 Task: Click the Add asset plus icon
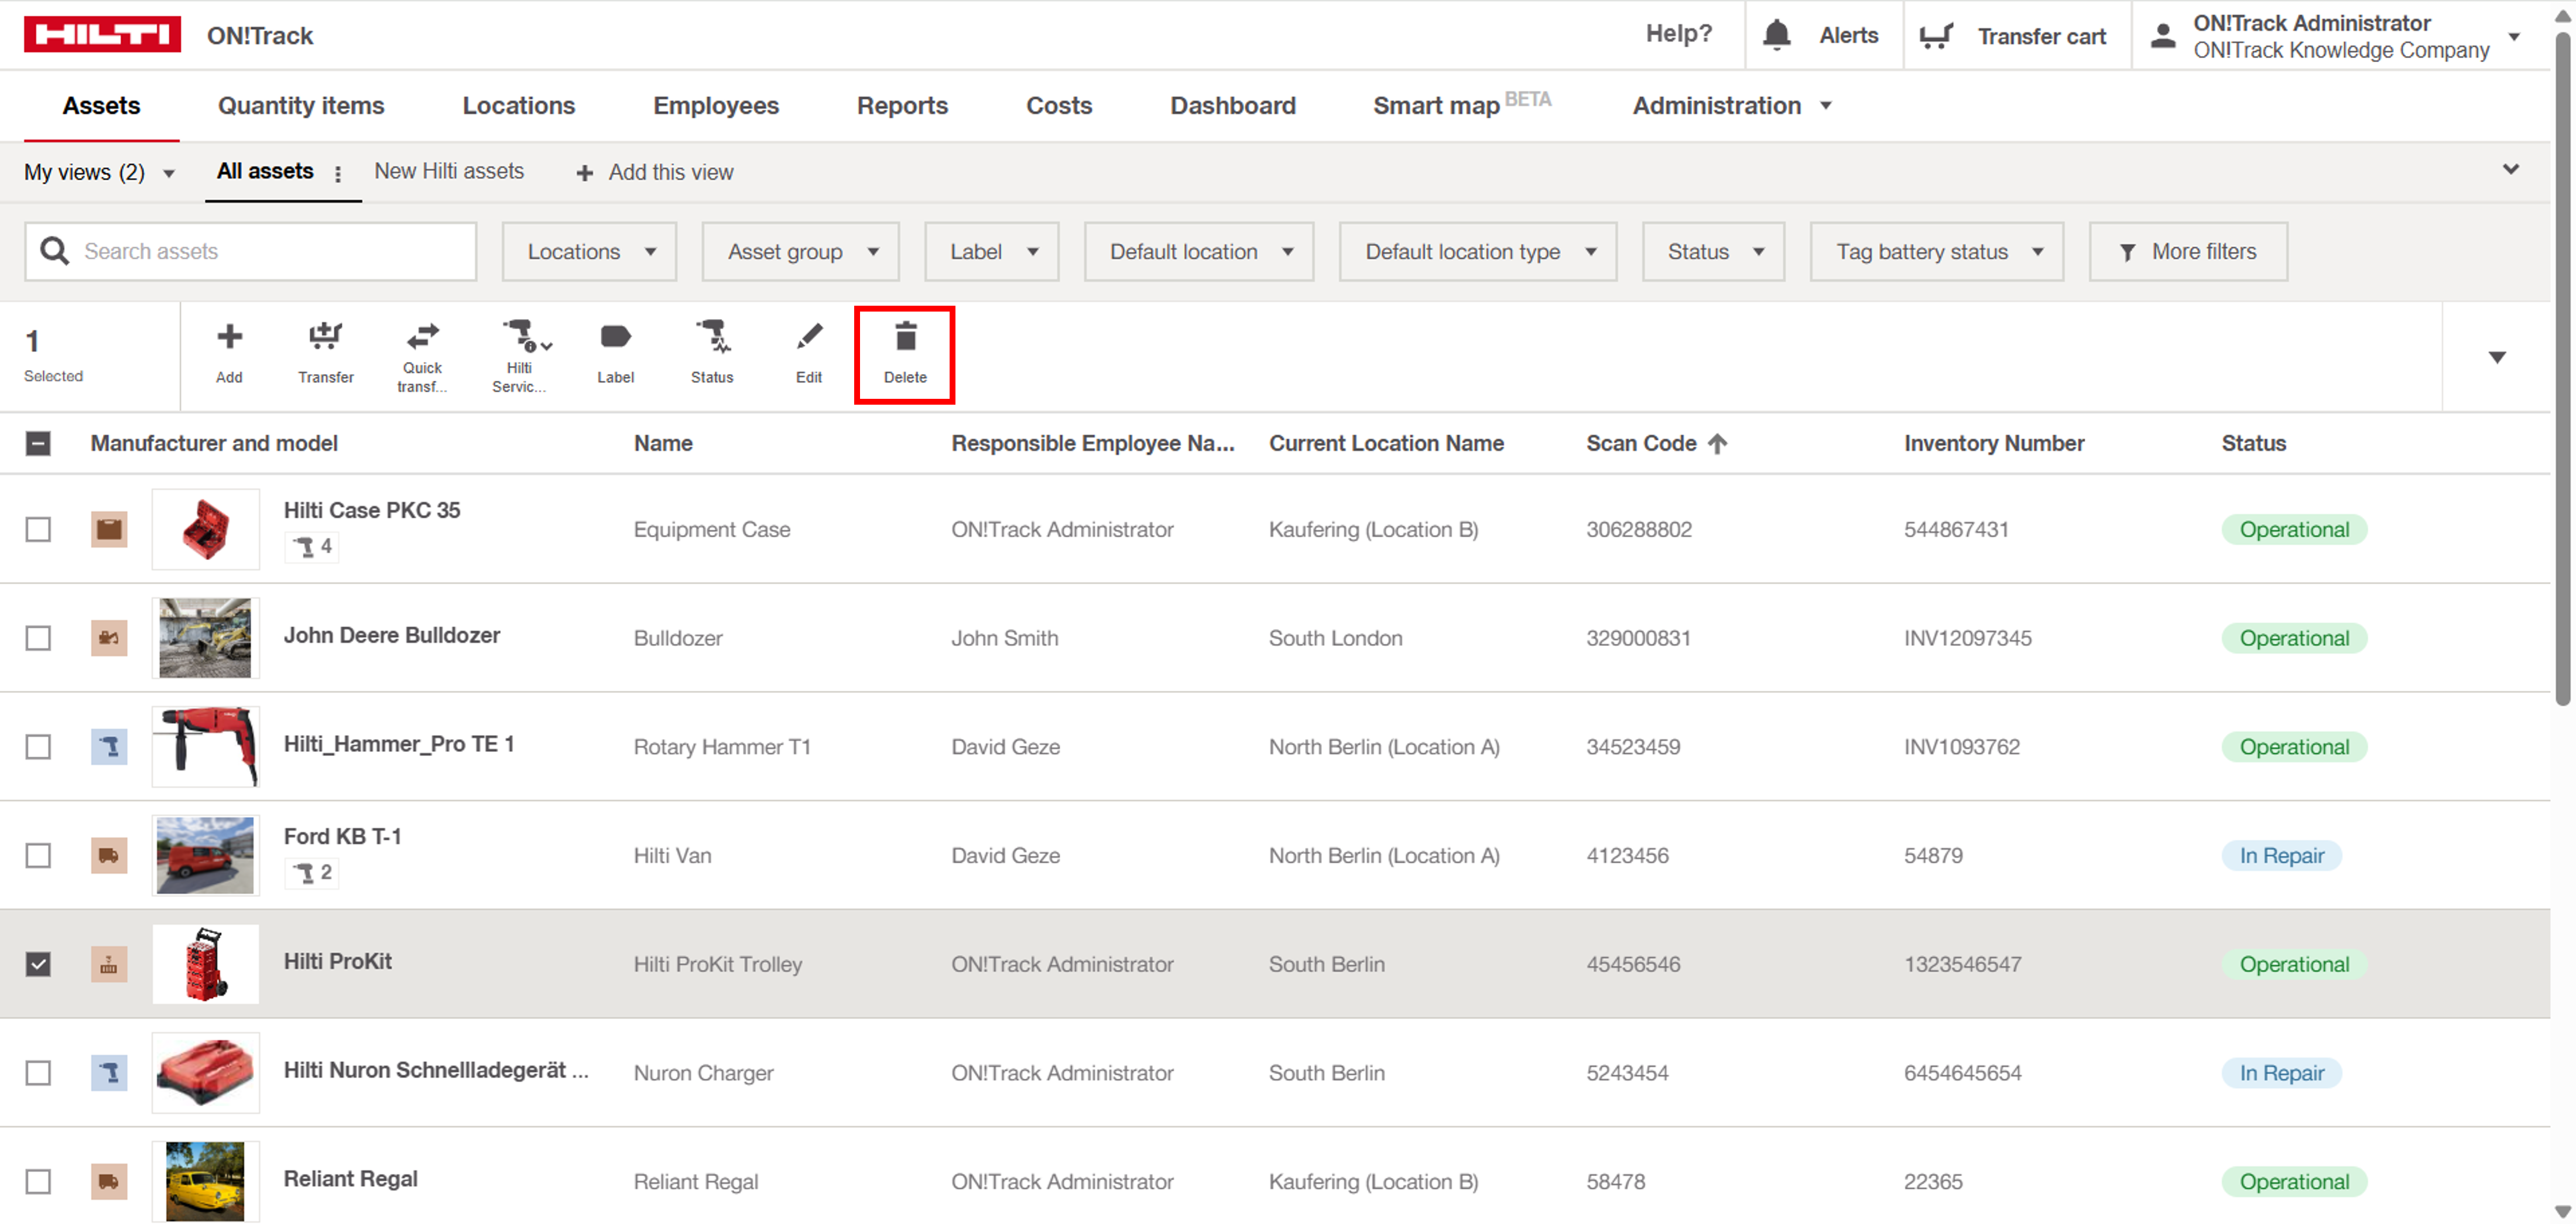[x=229, y=336]
